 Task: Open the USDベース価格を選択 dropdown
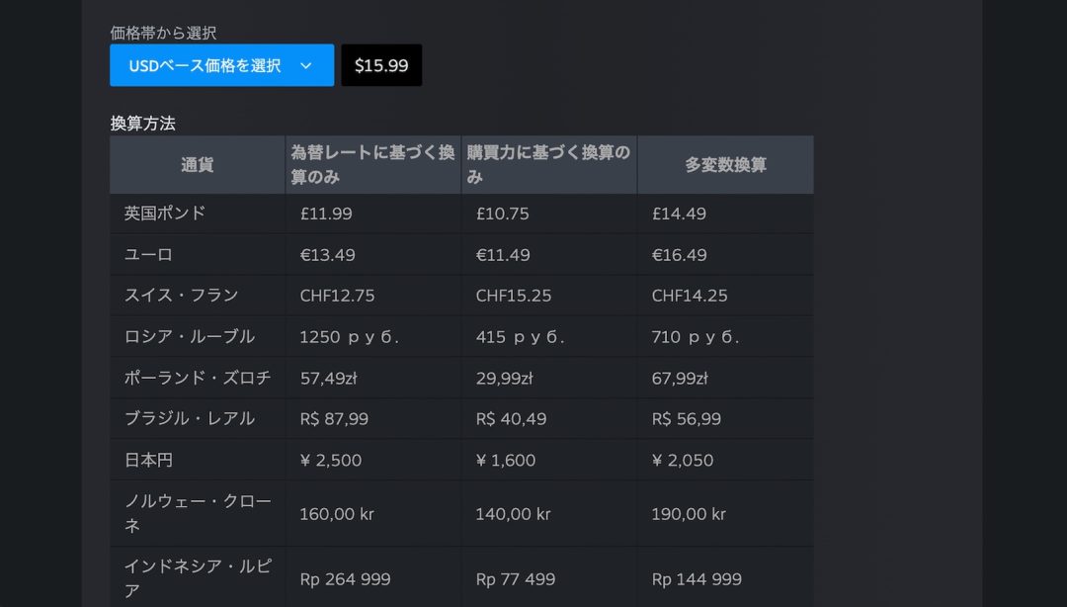[205, 65]
